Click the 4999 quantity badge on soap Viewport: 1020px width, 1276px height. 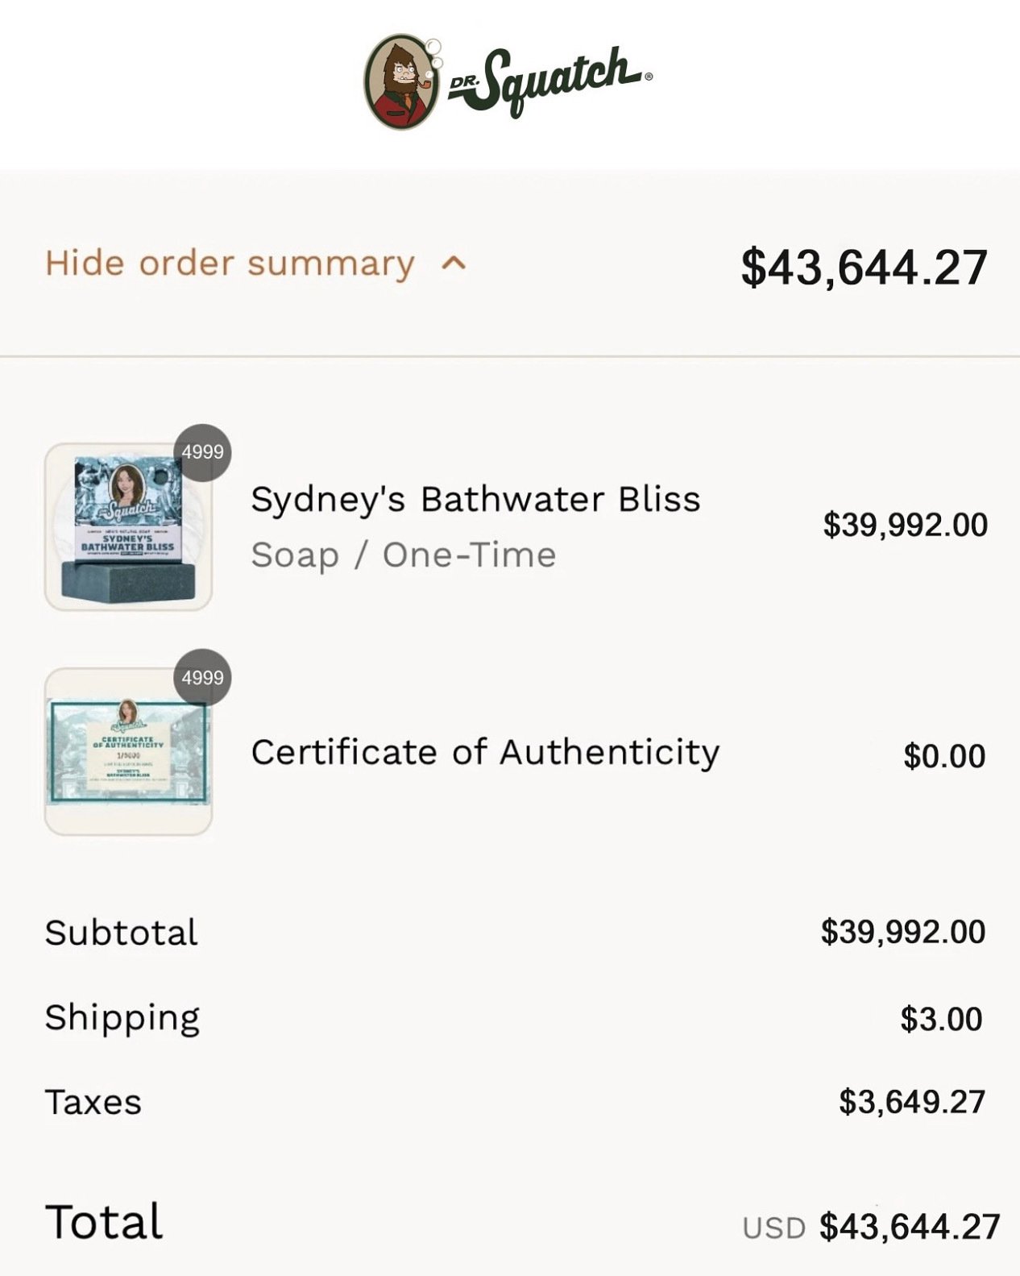coord(203,452)
